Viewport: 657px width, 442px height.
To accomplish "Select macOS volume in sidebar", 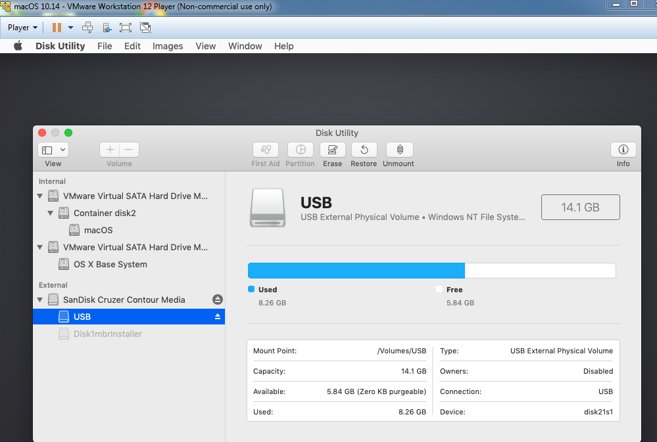I will [x=129, y=231].
